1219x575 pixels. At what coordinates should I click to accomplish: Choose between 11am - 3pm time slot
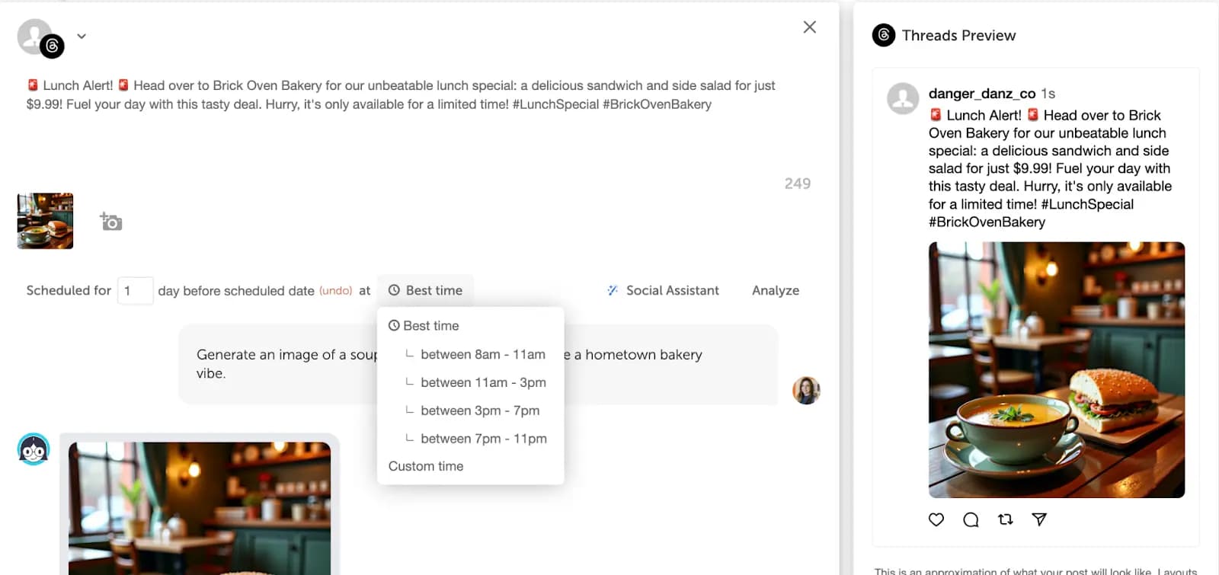tap(482, 382)
